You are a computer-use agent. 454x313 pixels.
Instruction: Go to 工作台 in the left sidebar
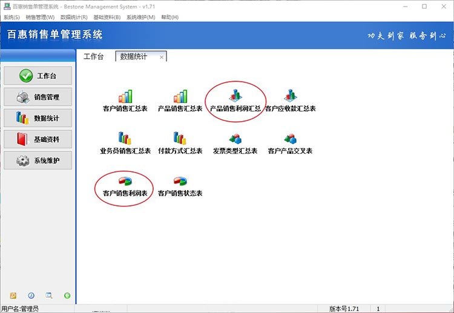pos(38,76)
